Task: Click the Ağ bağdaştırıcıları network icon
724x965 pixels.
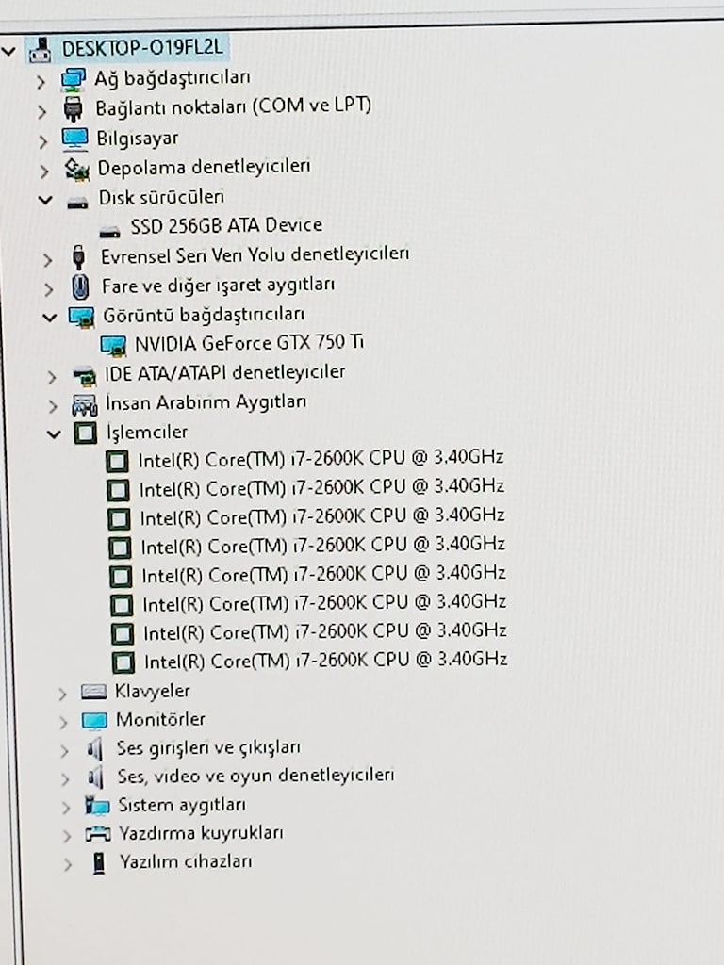Action: [x=73, y=80]
